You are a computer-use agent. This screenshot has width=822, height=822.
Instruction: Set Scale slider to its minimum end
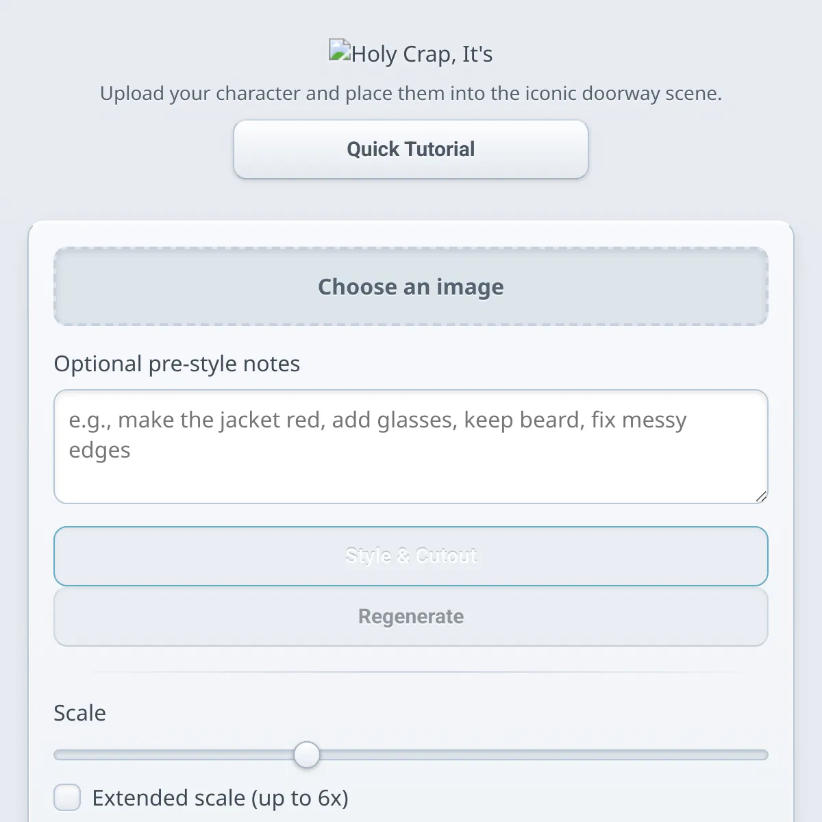coord(55,755)
